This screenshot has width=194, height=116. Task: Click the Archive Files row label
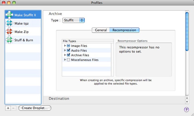pos(80,55)
